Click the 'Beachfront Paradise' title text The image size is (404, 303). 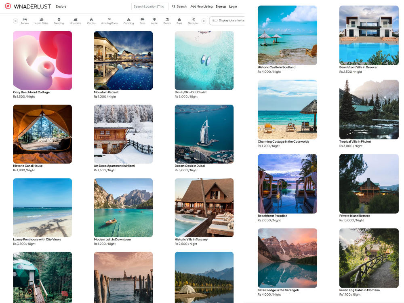[x=272, y=216]
